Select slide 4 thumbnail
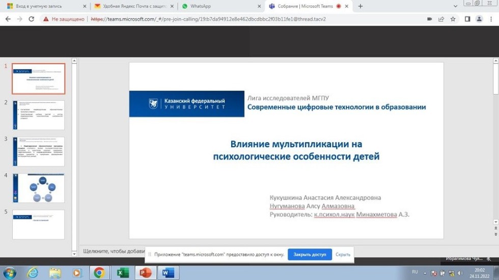 point(38,188)
